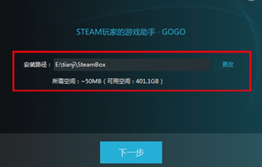Click the tianji folder name in path
The height and width of the screenshot is (167, 262).
coord(68,65)
